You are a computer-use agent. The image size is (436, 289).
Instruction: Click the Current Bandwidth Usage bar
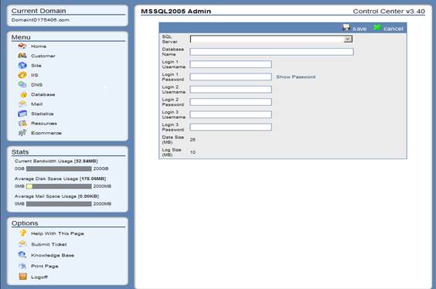tap(59, 168)
